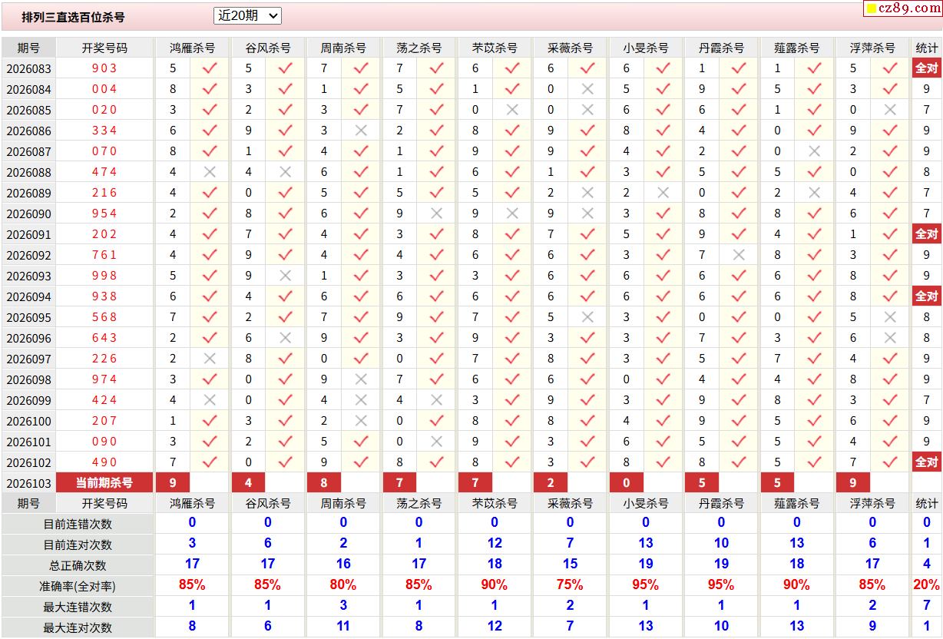Select the red 9 badge under 鸿雁杀号 current period
The width and height of the screenshot is (943, 639).
(173, 483)
